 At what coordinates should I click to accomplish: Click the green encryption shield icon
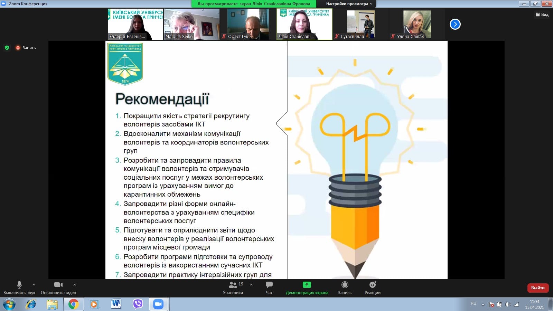click(7, 48)
